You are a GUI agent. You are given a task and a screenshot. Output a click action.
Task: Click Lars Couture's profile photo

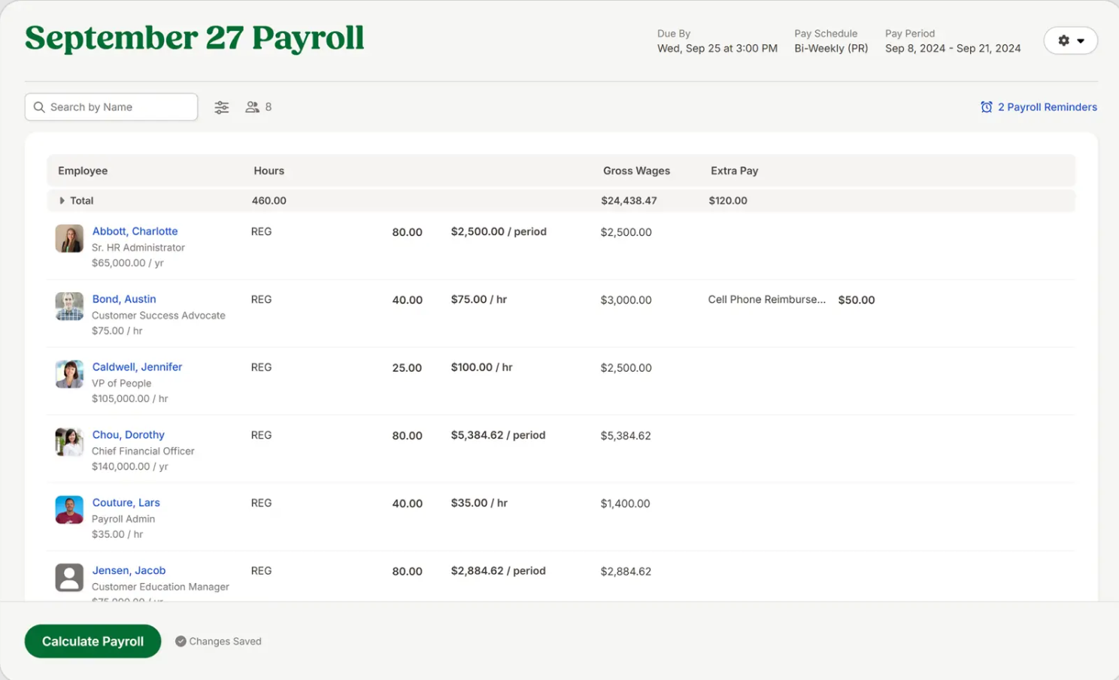[68, 509]
